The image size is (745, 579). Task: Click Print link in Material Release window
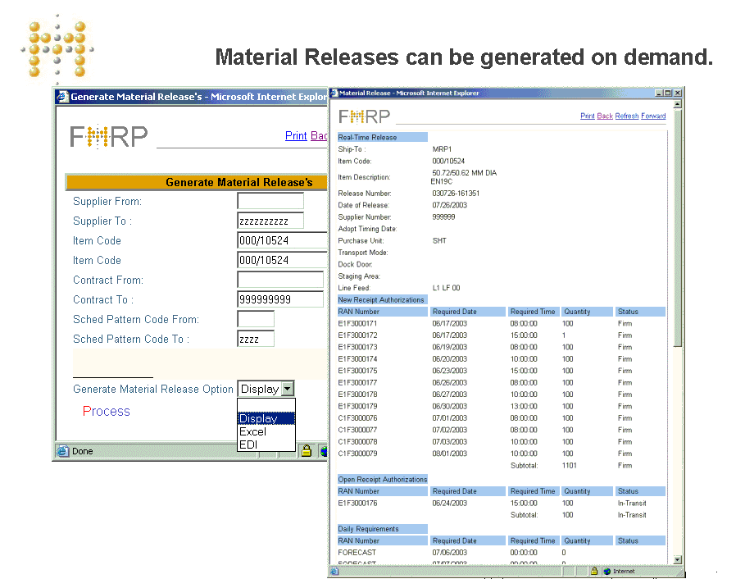(588, 116)
